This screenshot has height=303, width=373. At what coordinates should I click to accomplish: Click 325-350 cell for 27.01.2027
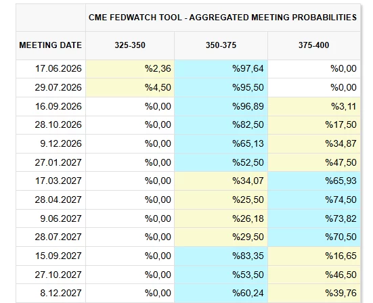click(x=130, y=162)
